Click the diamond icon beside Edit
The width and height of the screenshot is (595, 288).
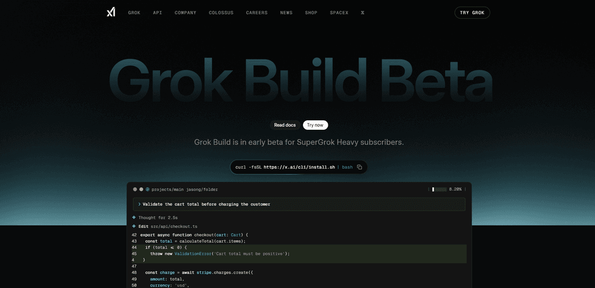(x=134, y=226)
